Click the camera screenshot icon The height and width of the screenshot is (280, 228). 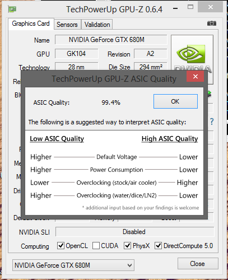pos(212,24)
